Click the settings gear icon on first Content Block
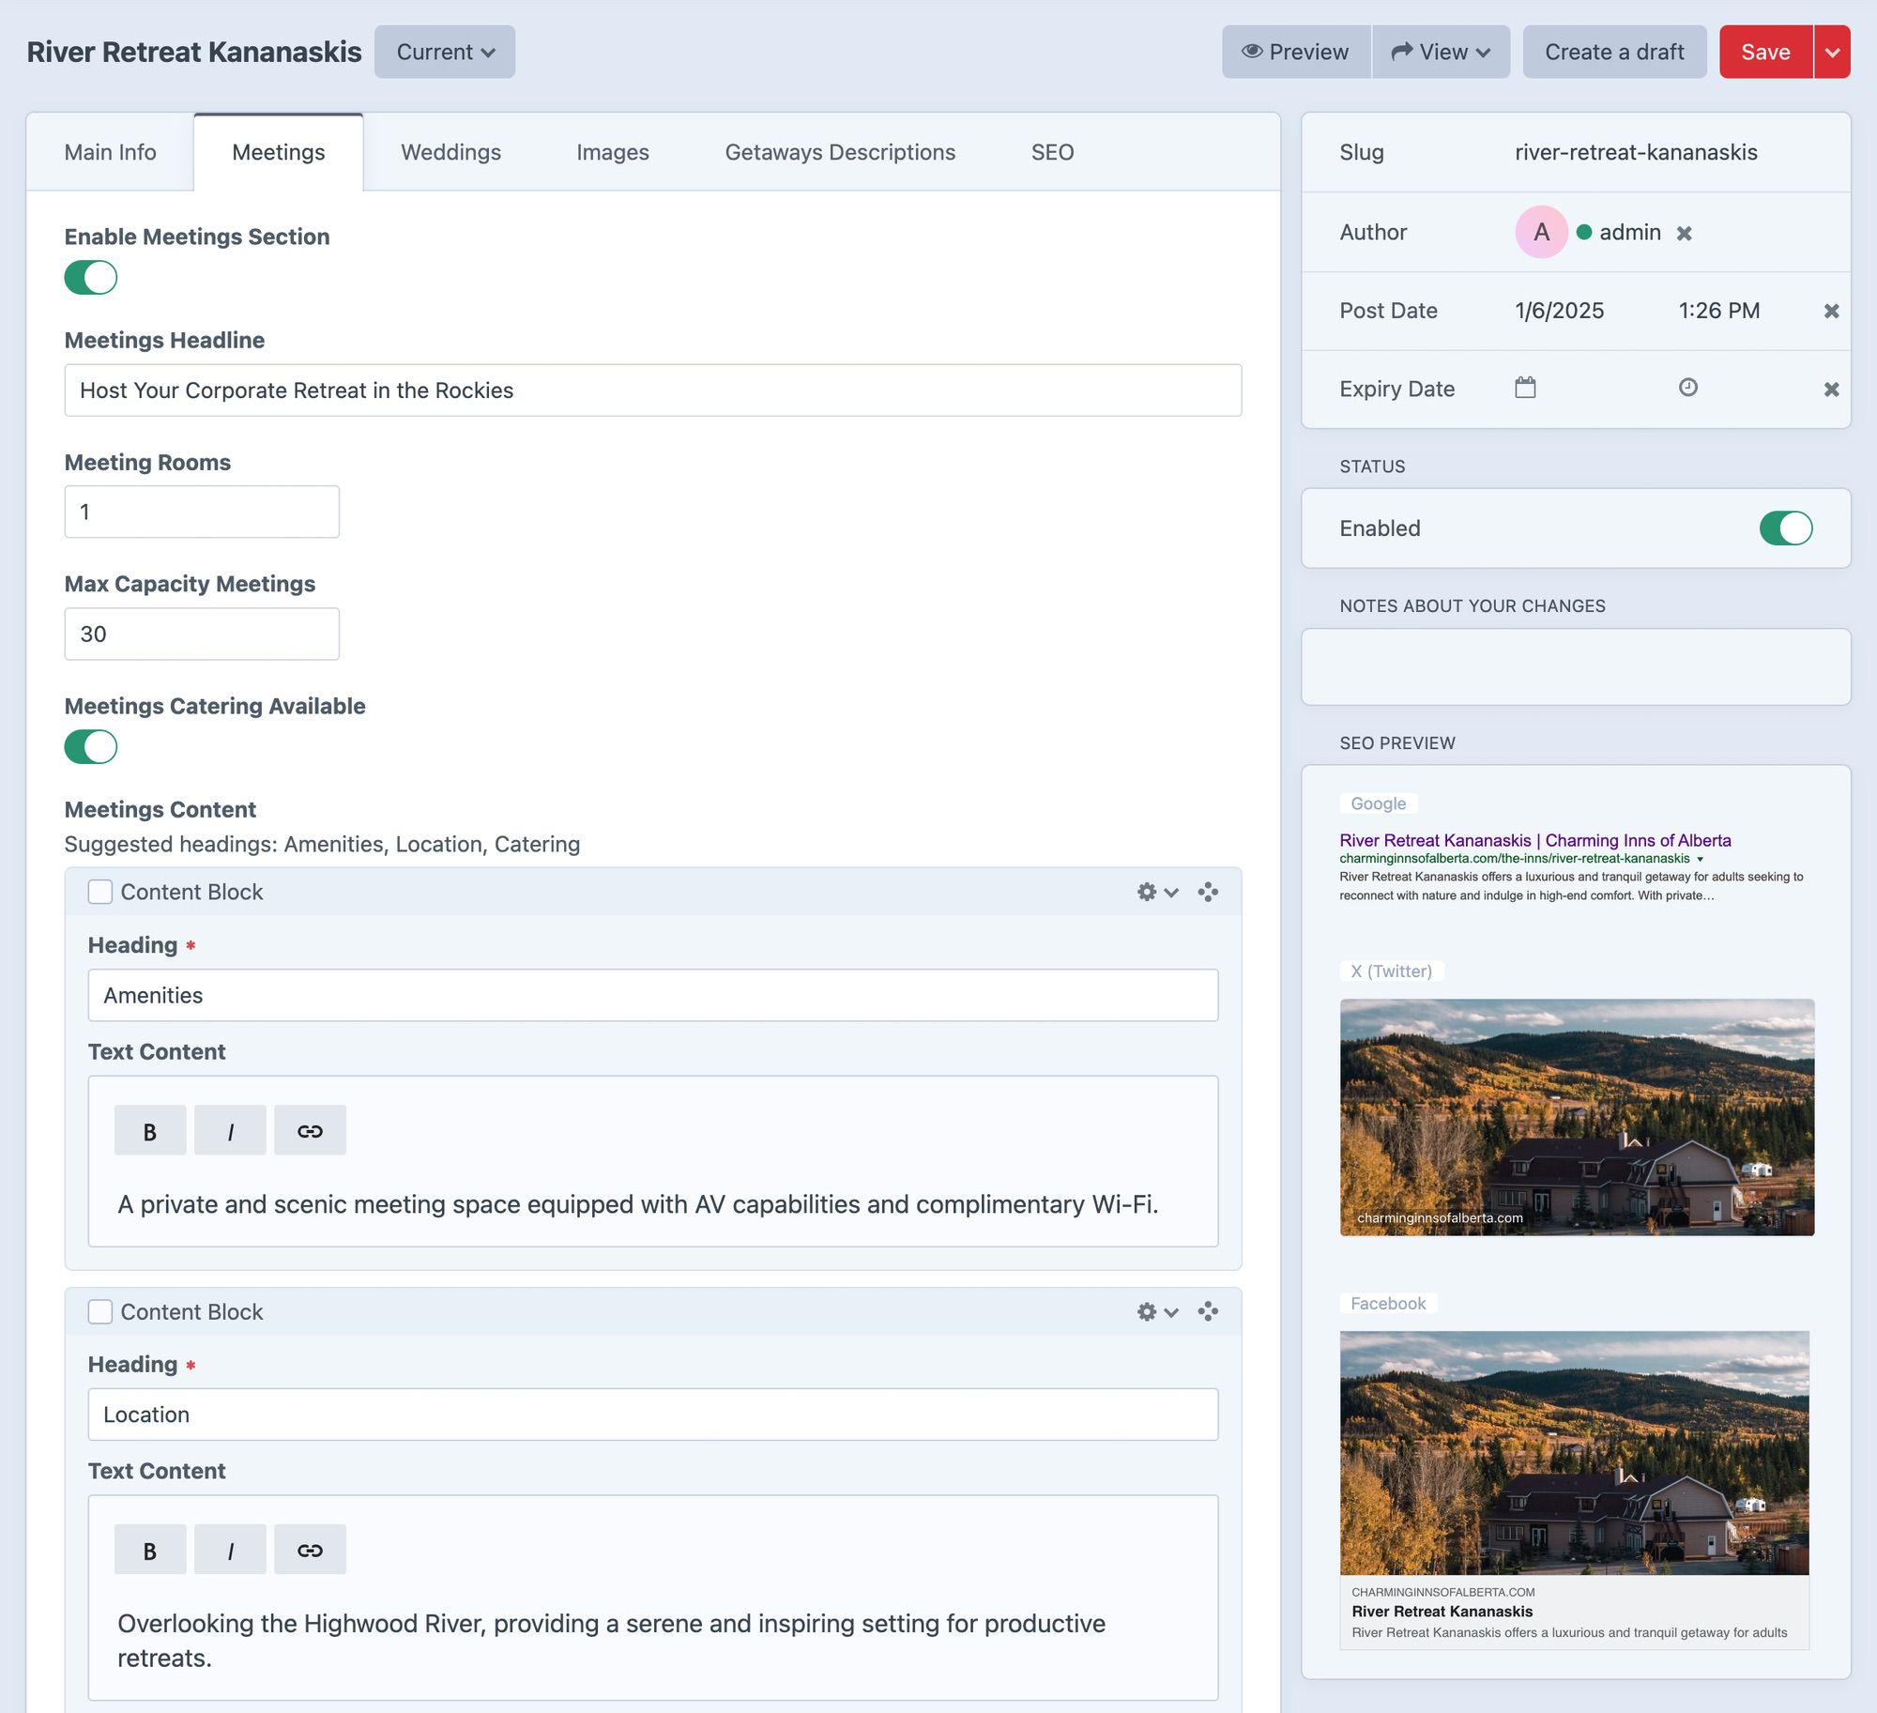 [1146, 893]
